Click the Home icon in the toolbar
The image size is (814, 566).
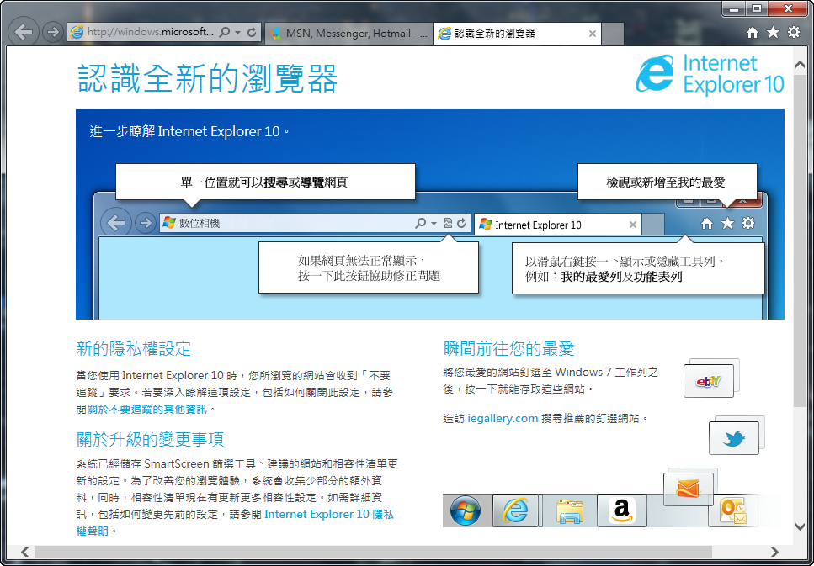point(750,31)
